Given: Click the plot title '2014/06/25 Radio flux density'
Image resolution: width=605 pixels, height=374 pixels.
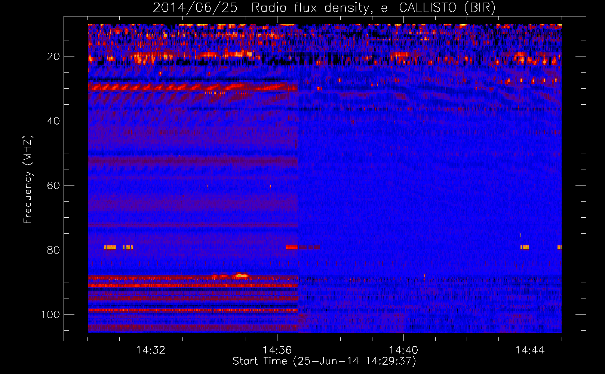Looking at the screenshot, I should coord(262,8).
